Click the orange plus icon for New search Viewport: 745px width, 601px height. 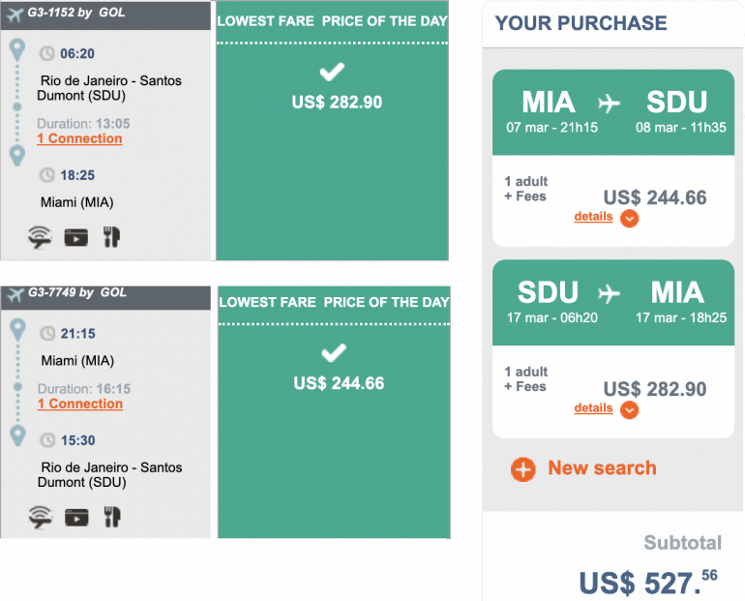[x=523, y=469]
